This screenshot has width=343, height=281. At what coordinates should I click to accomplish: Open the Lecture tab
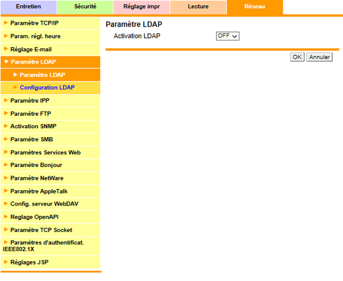point(198,7)
